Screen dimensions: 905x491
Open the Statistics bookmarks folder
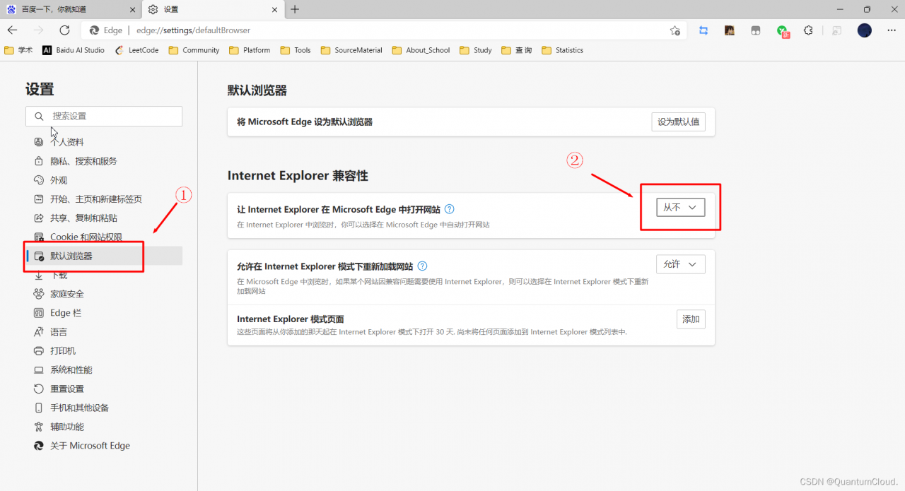coord(563,50)
